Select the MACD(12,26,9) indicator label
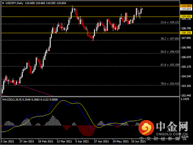Image resolution: width=193 pixels, height=145 pixels. tap(12, 99)
